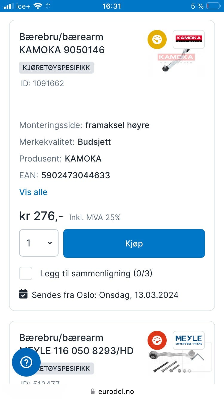This screenshot has width=224, height=399.
Task: Expand product details with Vis alle
Action: pos(33,192)
